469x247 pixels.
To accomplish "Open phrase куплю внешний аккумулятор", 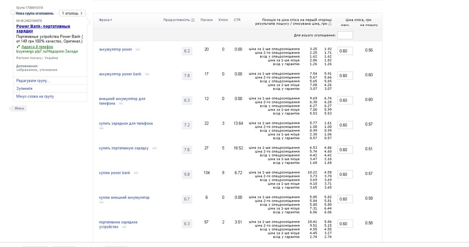I will 124,197.
